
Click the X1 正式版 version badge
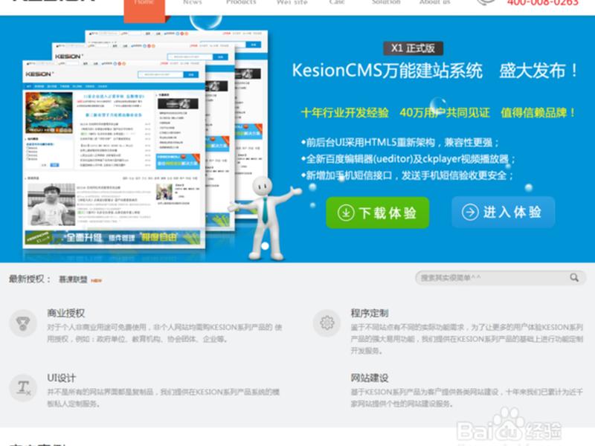point(413,48)
